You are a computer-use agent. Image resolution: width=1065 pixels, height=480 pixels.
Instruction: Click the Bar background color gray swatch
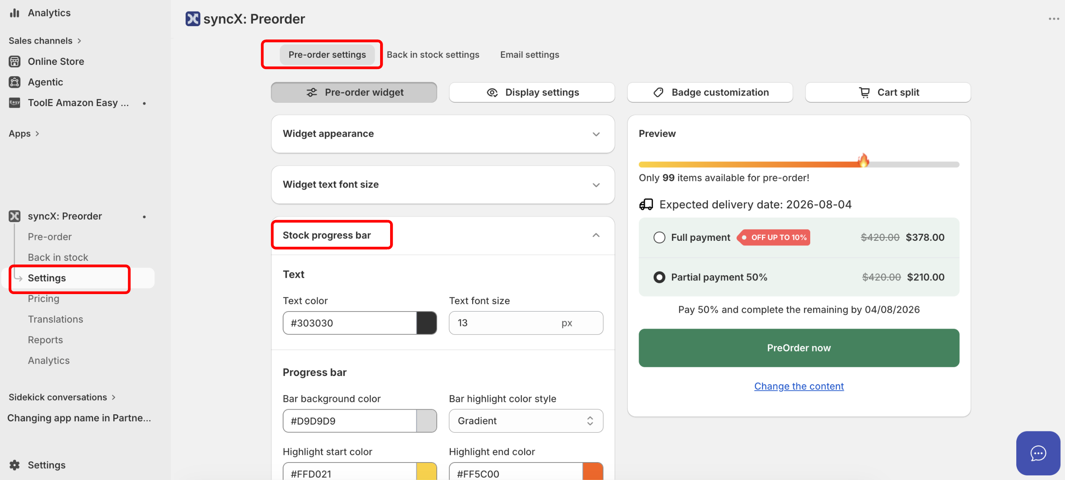[427, 421]
